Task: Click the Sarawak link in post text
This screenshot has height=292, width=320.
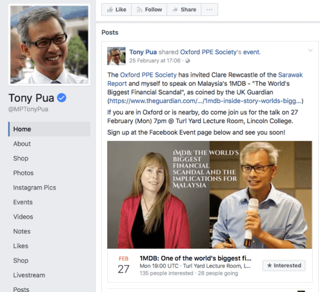Action: tap(290, 75)
